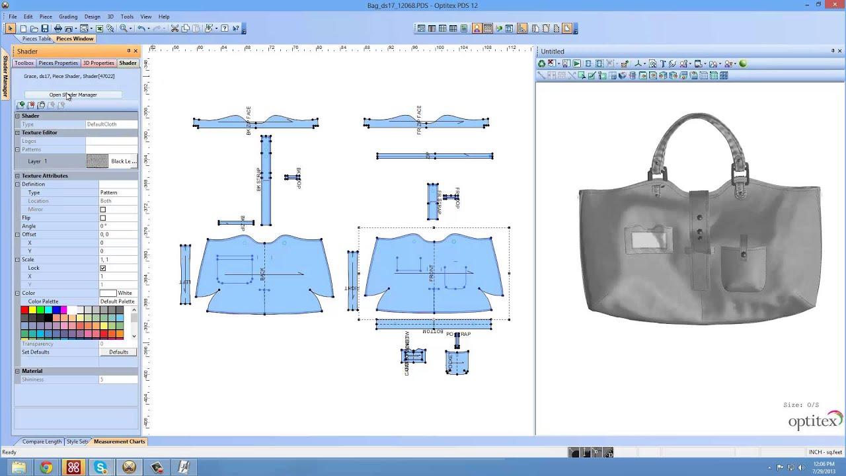This screenshot has width=846, height=476.
Task: Uncheck the Scale Lock checkbox
Action: pyautogui.click(x=102, y=268)
